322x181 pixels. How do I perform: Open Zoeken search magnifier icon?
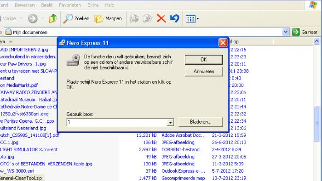click(68, 18)
